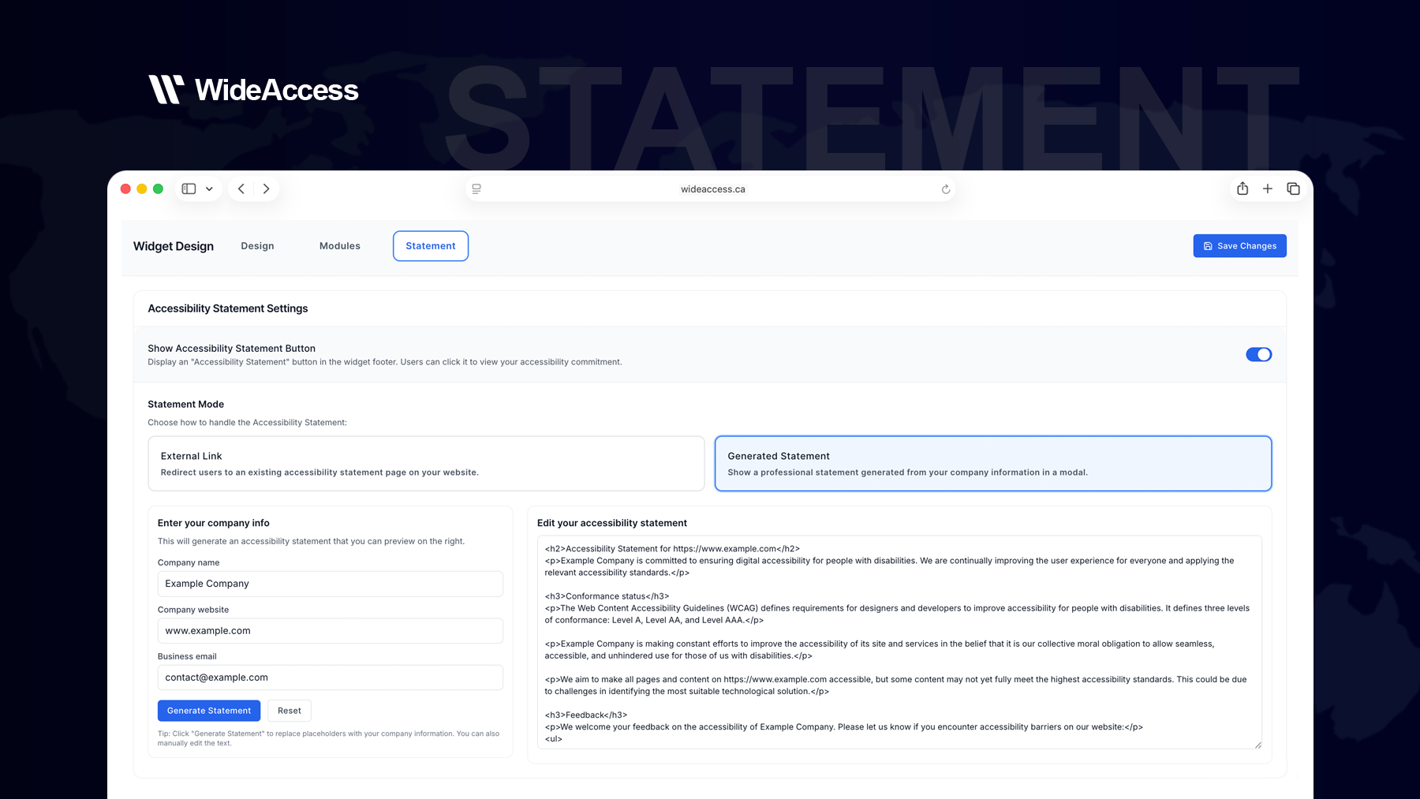This screenshot has height=799, width=1420.
Task: Open the Statement tab
Action: [431, 245]
